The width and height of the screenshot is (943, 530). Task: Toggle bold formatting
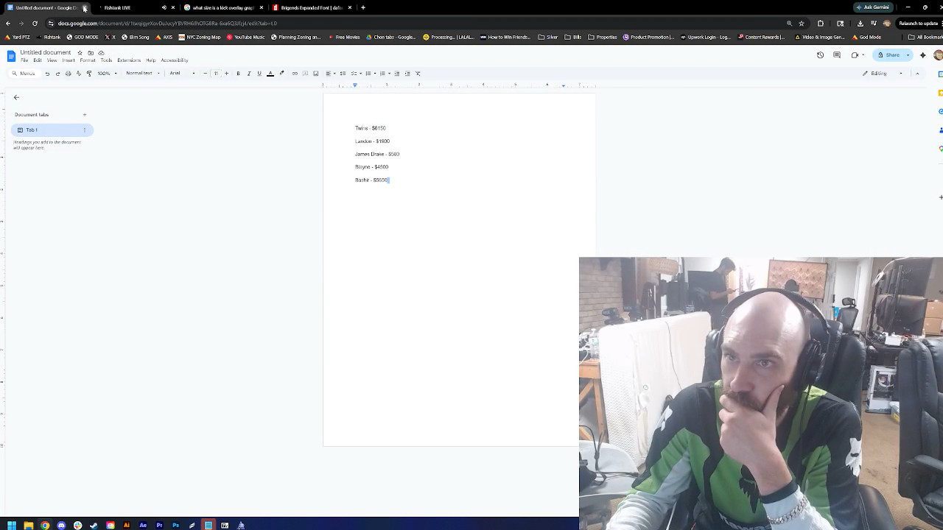(x=238, y=74)
